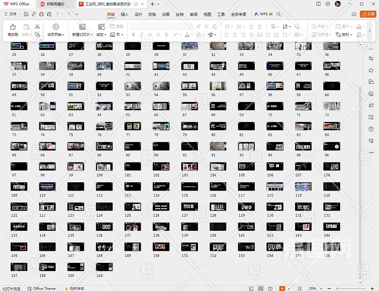Click the search magnifier icon beside WPS AI
This screenshot has width=379, height=291.
point(279,15)
